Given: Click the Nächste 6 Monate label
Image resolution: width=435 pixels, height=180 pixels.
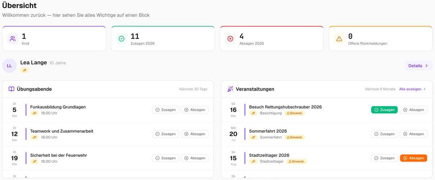Looking at the screenshot, I should click(x=380, y=89).
